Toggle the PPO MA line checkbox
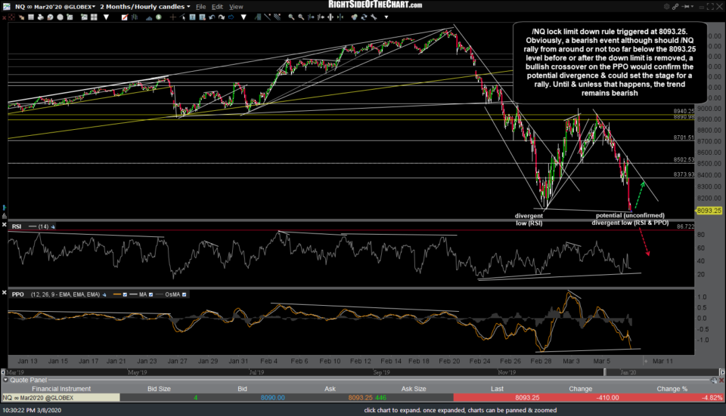This screenshot has width=726, height=416. [x=150, y=294]
